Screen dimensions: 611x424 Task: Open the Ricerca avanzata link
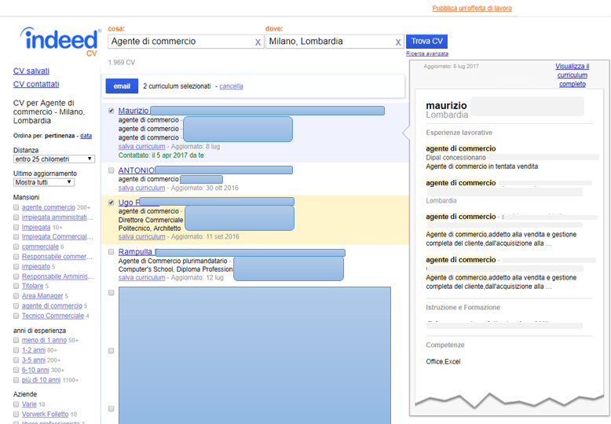(427, 53)
